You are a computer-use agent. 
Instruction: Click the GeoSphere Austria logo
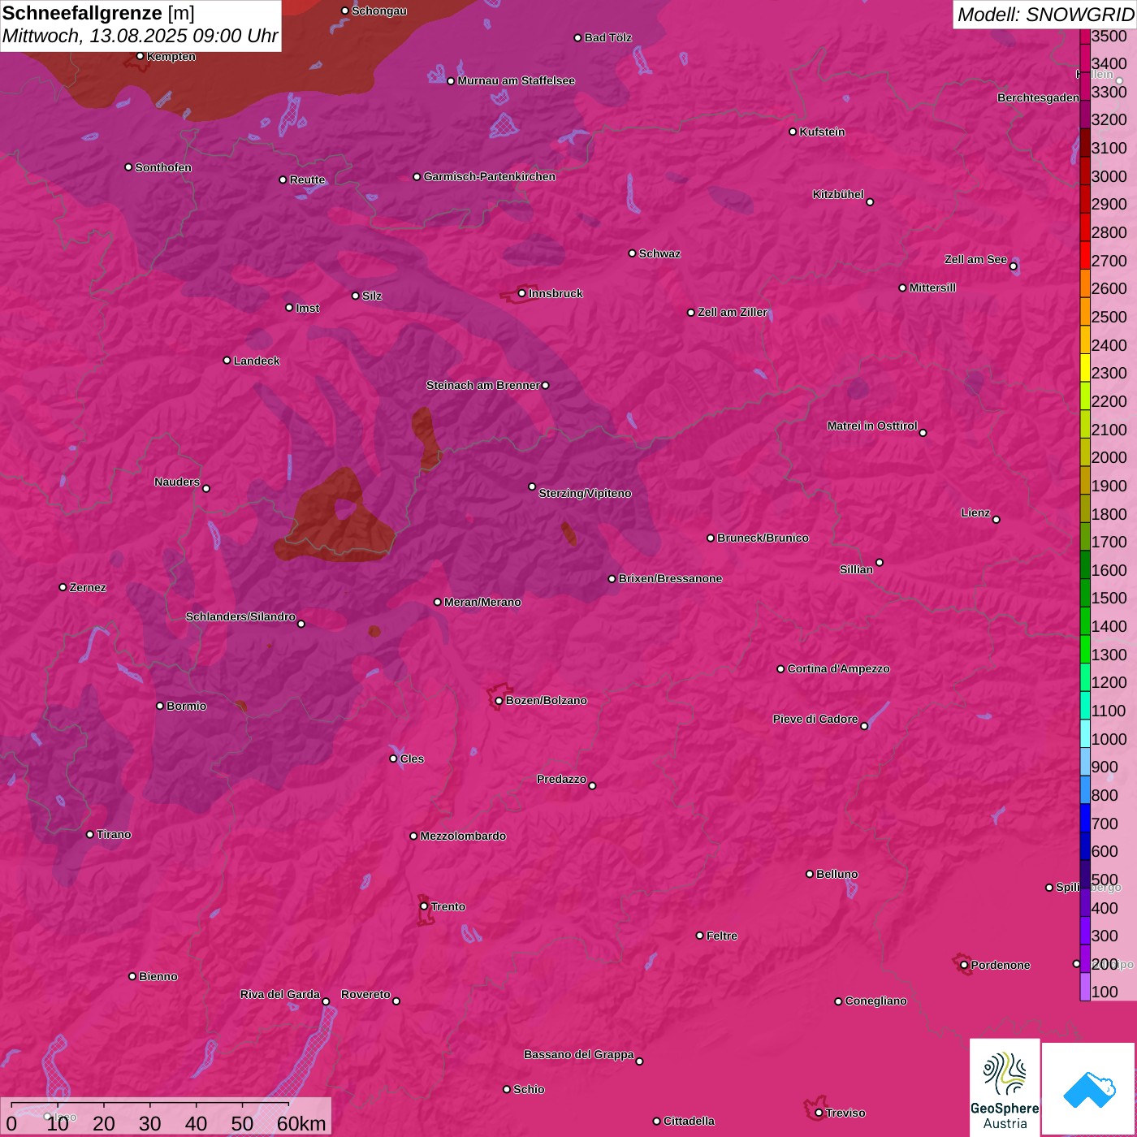pos(1005,1088)
